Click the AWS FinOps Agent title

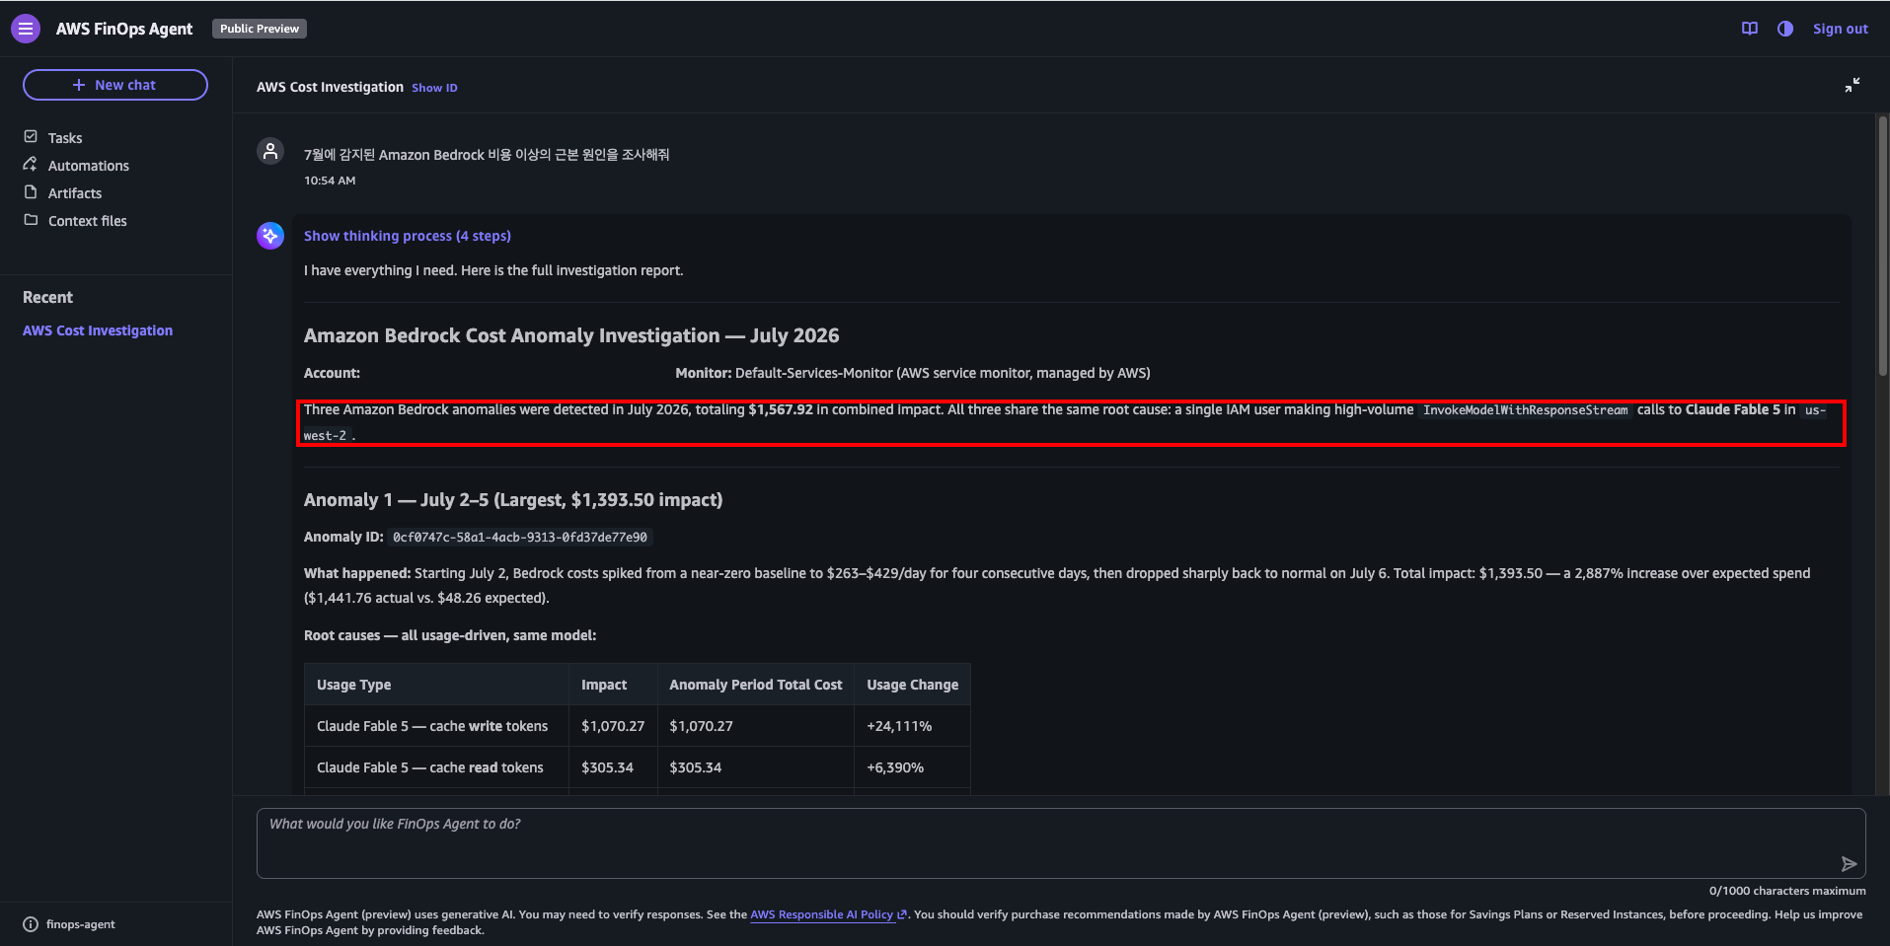(x=124, y=29)
